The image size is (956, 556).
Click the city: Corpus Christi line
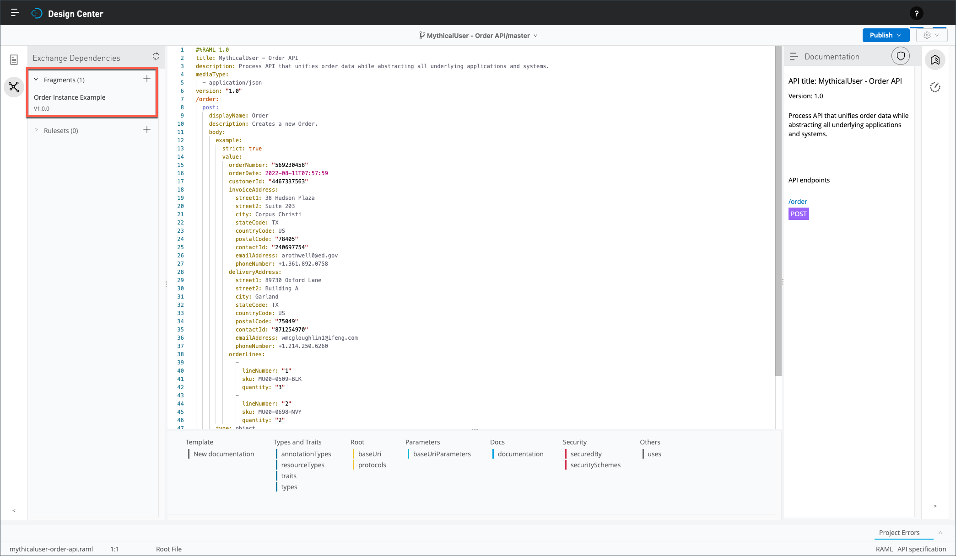pyautogui.click(x=268, y=214)
